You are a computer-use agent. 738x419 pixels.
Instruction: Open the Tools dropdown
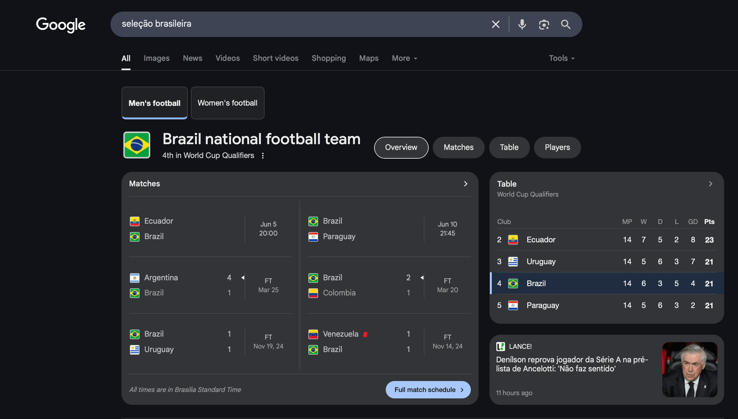(x=561, y=58)
